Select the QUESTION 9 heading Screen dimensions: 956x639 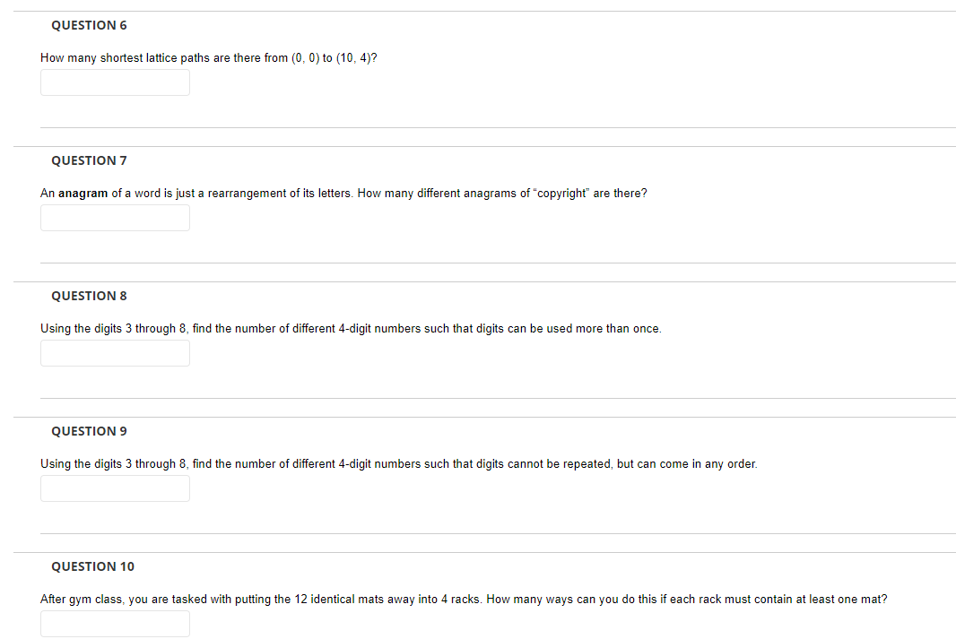pyautogui.click(x=89, y=431)
